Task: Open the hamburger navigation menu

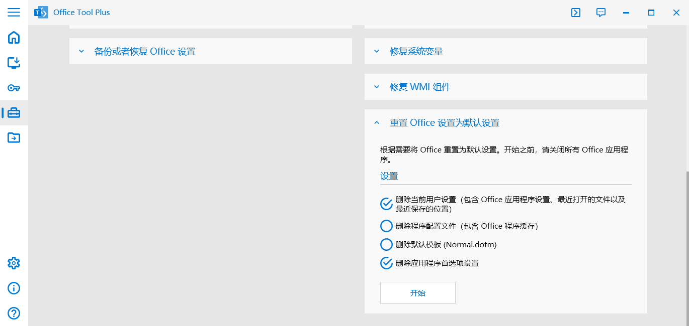Action: [14, 13]
